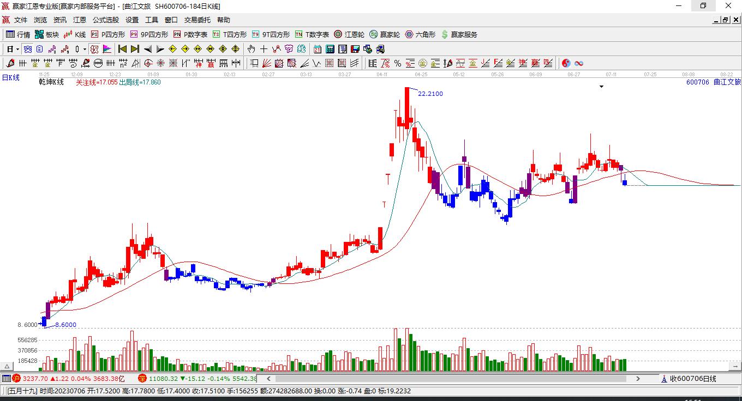Click the 关注线=17.055 label
Image resolution: width=742 pixels, height=401 pixels.
(97, 82)
